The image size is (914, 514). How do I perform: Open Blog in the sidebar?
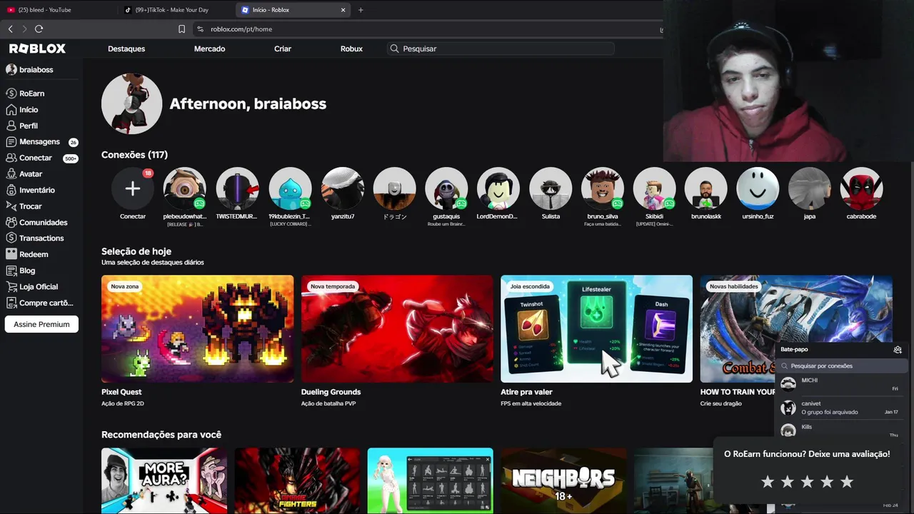(21, 271)
